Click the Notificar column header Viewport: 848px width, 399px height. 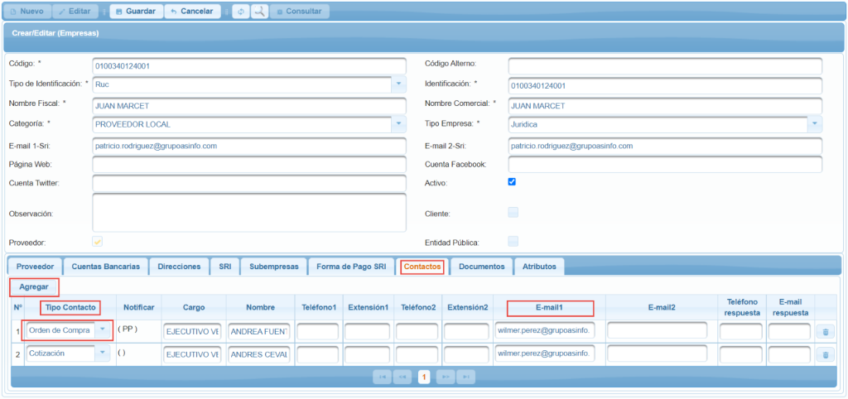click(139, 307)
